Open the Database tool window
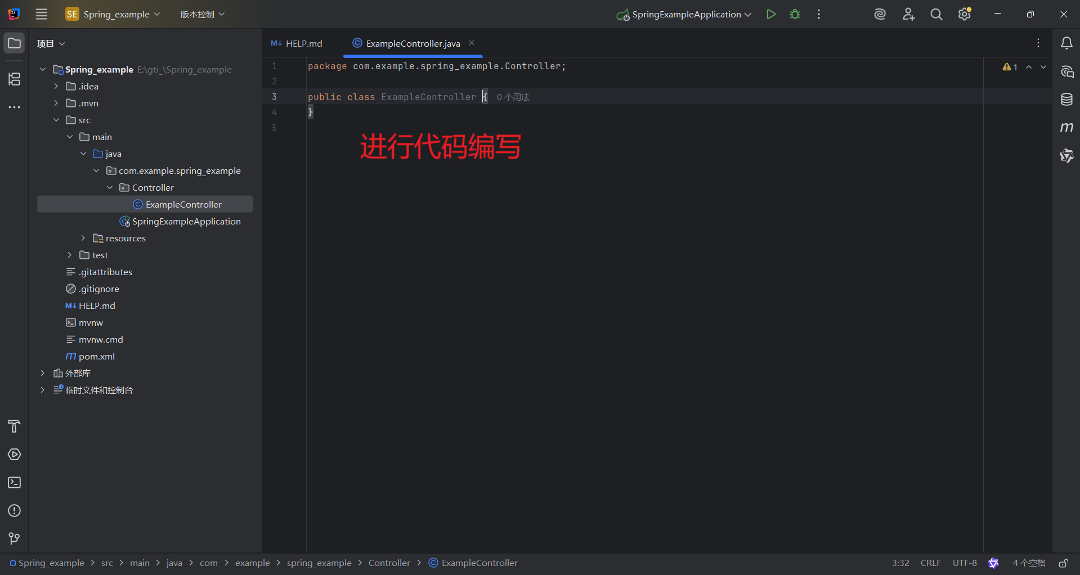The height and width of the screenshot is (575, 1080). [x=1067, y=99]
